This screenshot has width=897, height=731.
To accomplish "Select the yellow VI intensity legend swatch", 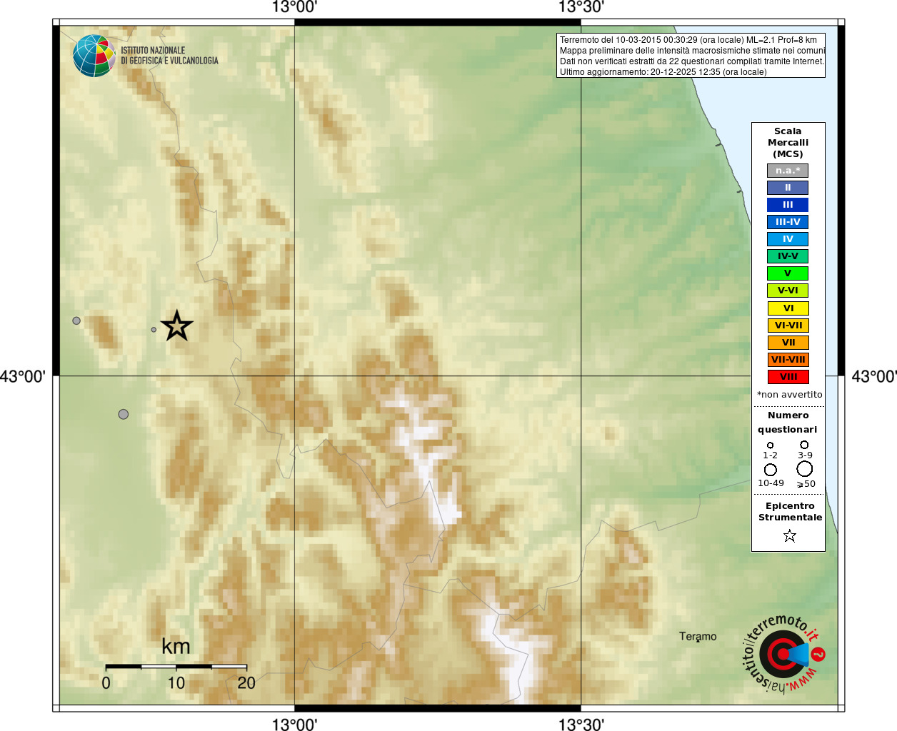I will pos(788,308).
